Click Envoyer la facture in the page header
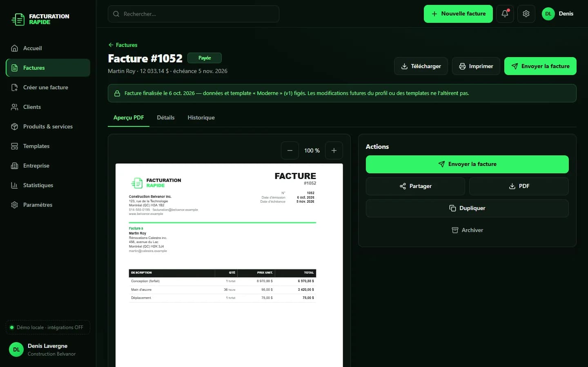The image size is (588, 367). pos(540,66)
